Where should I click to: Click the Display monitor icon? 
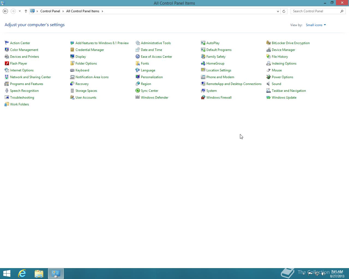72,57
